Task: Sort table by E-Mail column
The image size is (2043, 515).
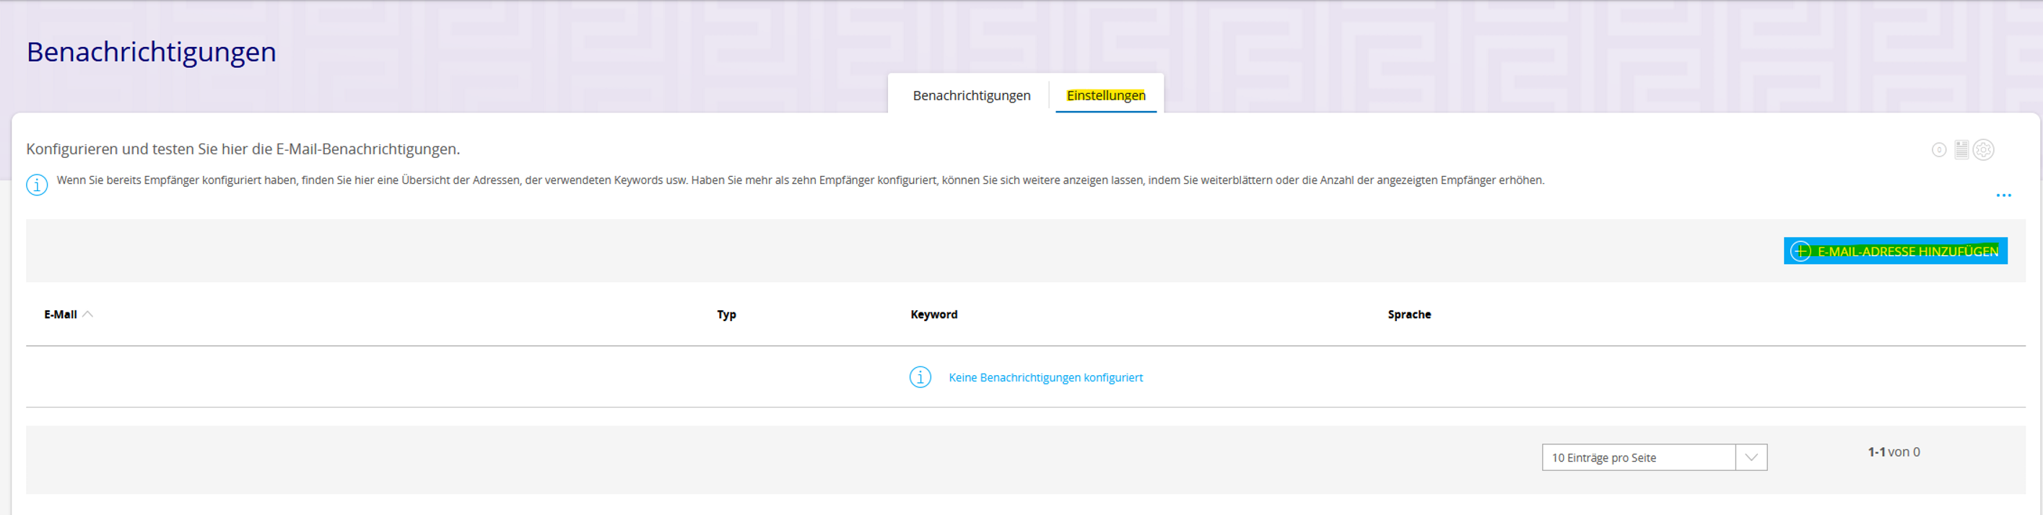Action: coord(60,314)
